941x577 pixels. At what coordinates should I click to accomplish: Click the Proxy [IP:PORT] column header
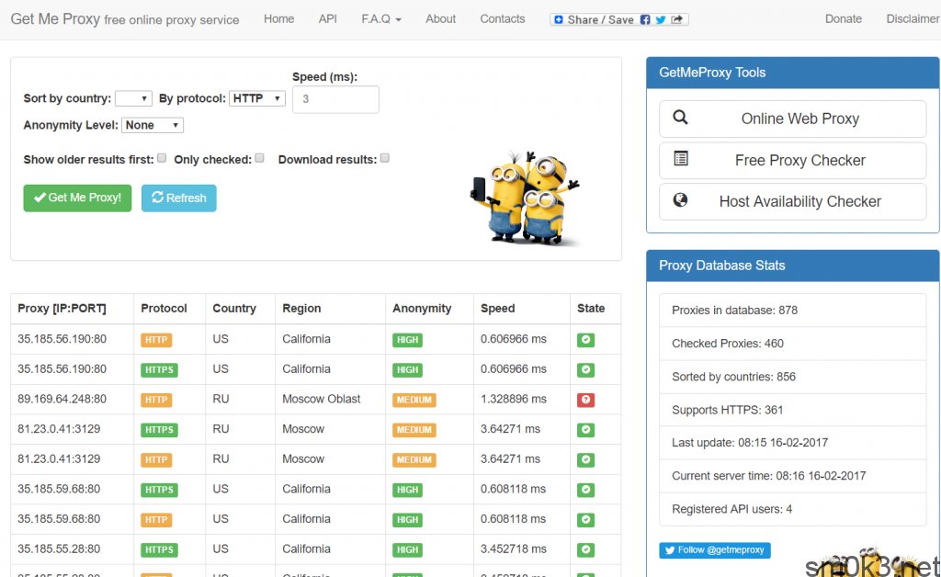(62, 309)
